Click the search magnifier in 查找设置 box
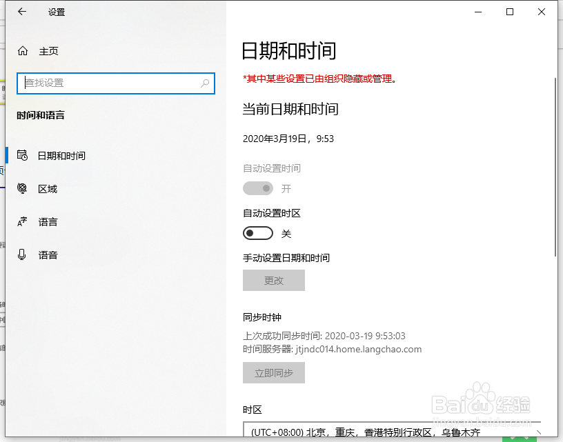This screenshot has width=563, height=442. (204, 83)
